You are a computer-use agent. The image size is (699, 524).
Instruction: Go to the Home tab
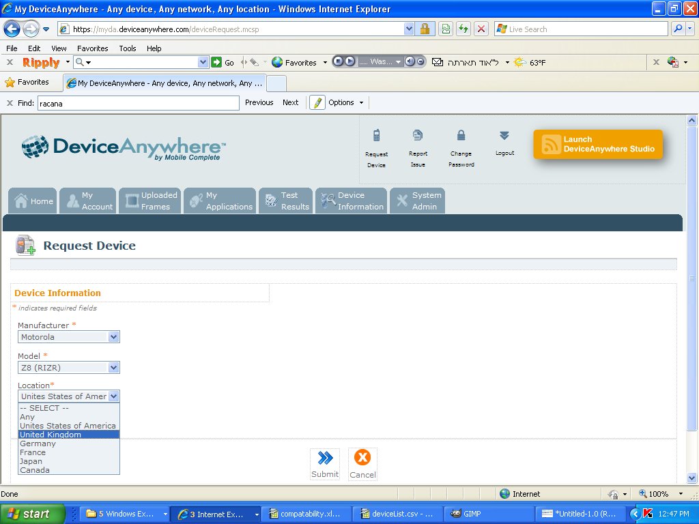coord(33,201)
